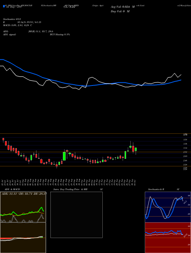Click the 'Avg Vol: 0.024 M' text
Image resolution: width=191 pixels, height=253 pixels.
[123, 7]
